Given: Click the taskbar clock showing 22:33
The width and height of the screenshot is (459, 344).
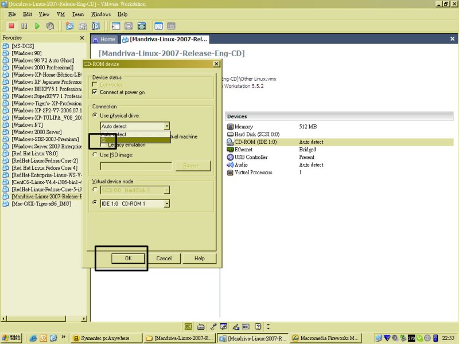Looking at the screenshot, I should coord(448,338).
